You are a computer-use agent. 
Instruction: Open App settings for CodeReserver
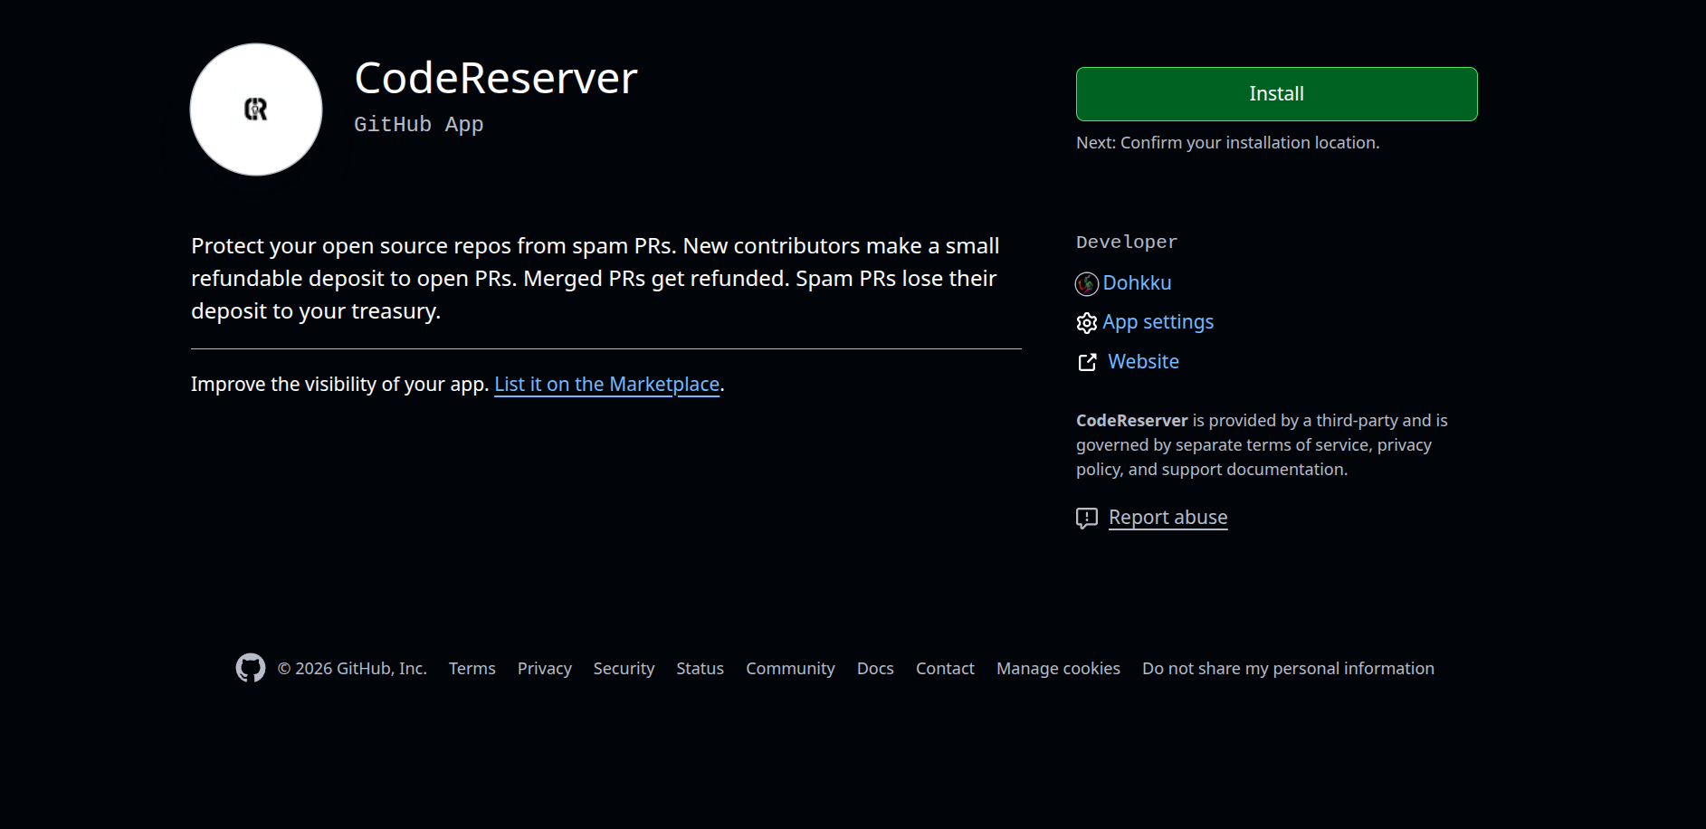click(1158, 321)
